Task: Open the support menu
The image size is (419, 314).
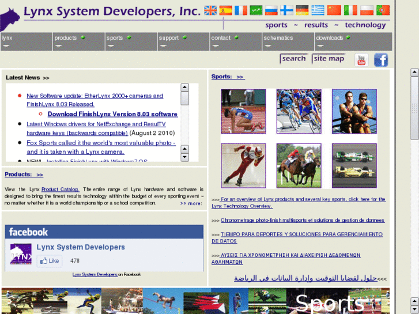Action: [x=183, y=41]
